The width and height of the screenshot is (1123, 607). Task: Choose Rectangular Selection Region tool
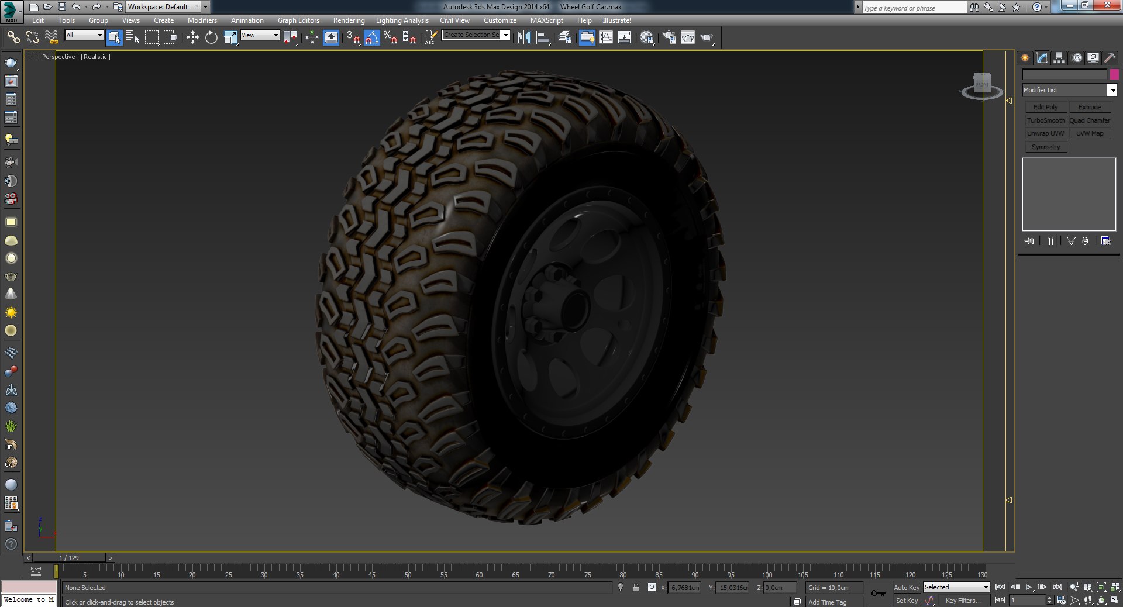tap(151, 37)
